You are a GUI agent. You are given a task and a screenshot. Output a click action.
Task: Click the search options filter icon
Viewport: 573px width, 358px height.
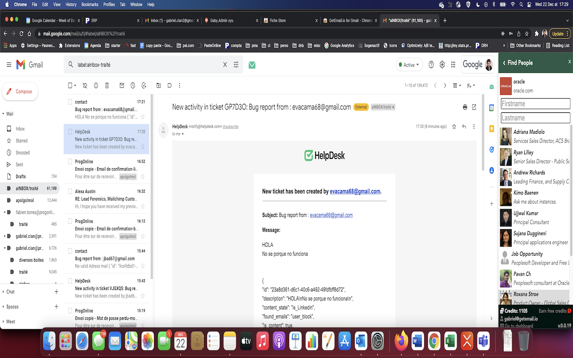click(236, 65)
